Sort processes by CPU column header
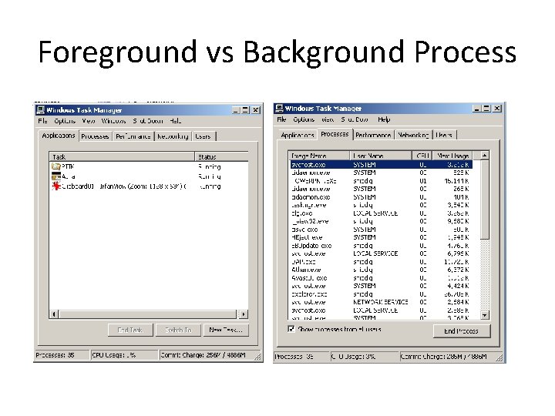 422,156
